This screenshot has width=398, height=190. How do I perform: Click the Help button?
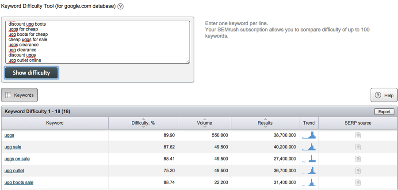pos(384,95)
